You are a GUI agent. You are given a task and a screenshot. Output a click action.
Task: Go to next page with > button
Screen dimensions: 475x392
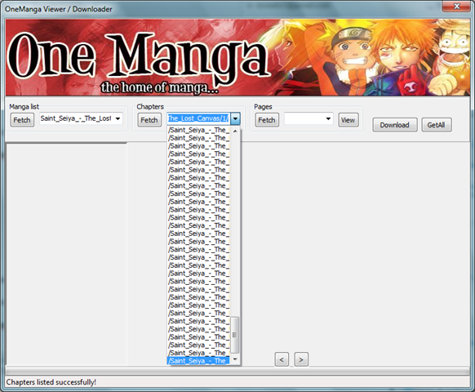pos(301,359)
